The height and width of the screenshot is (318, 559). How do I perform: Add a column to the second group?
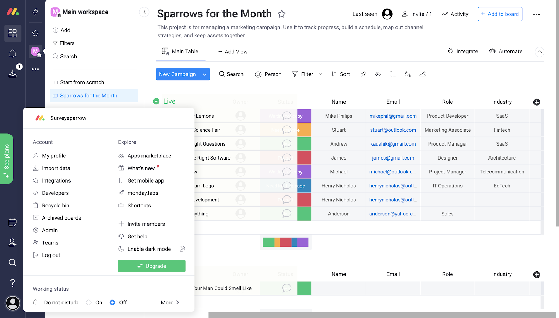point(537,275)
